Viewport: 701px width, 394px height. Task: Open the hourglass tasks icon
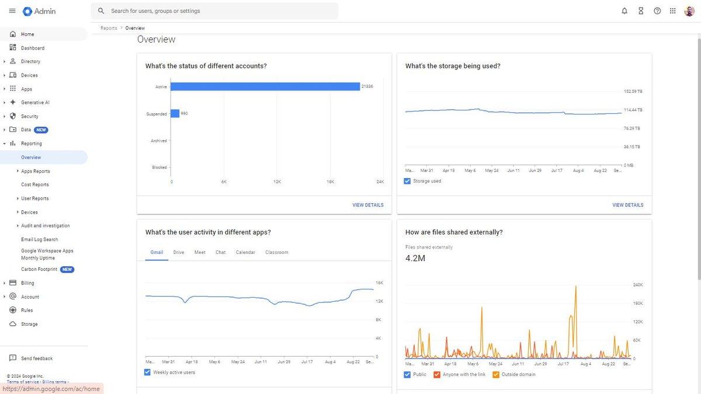point(641,11)
